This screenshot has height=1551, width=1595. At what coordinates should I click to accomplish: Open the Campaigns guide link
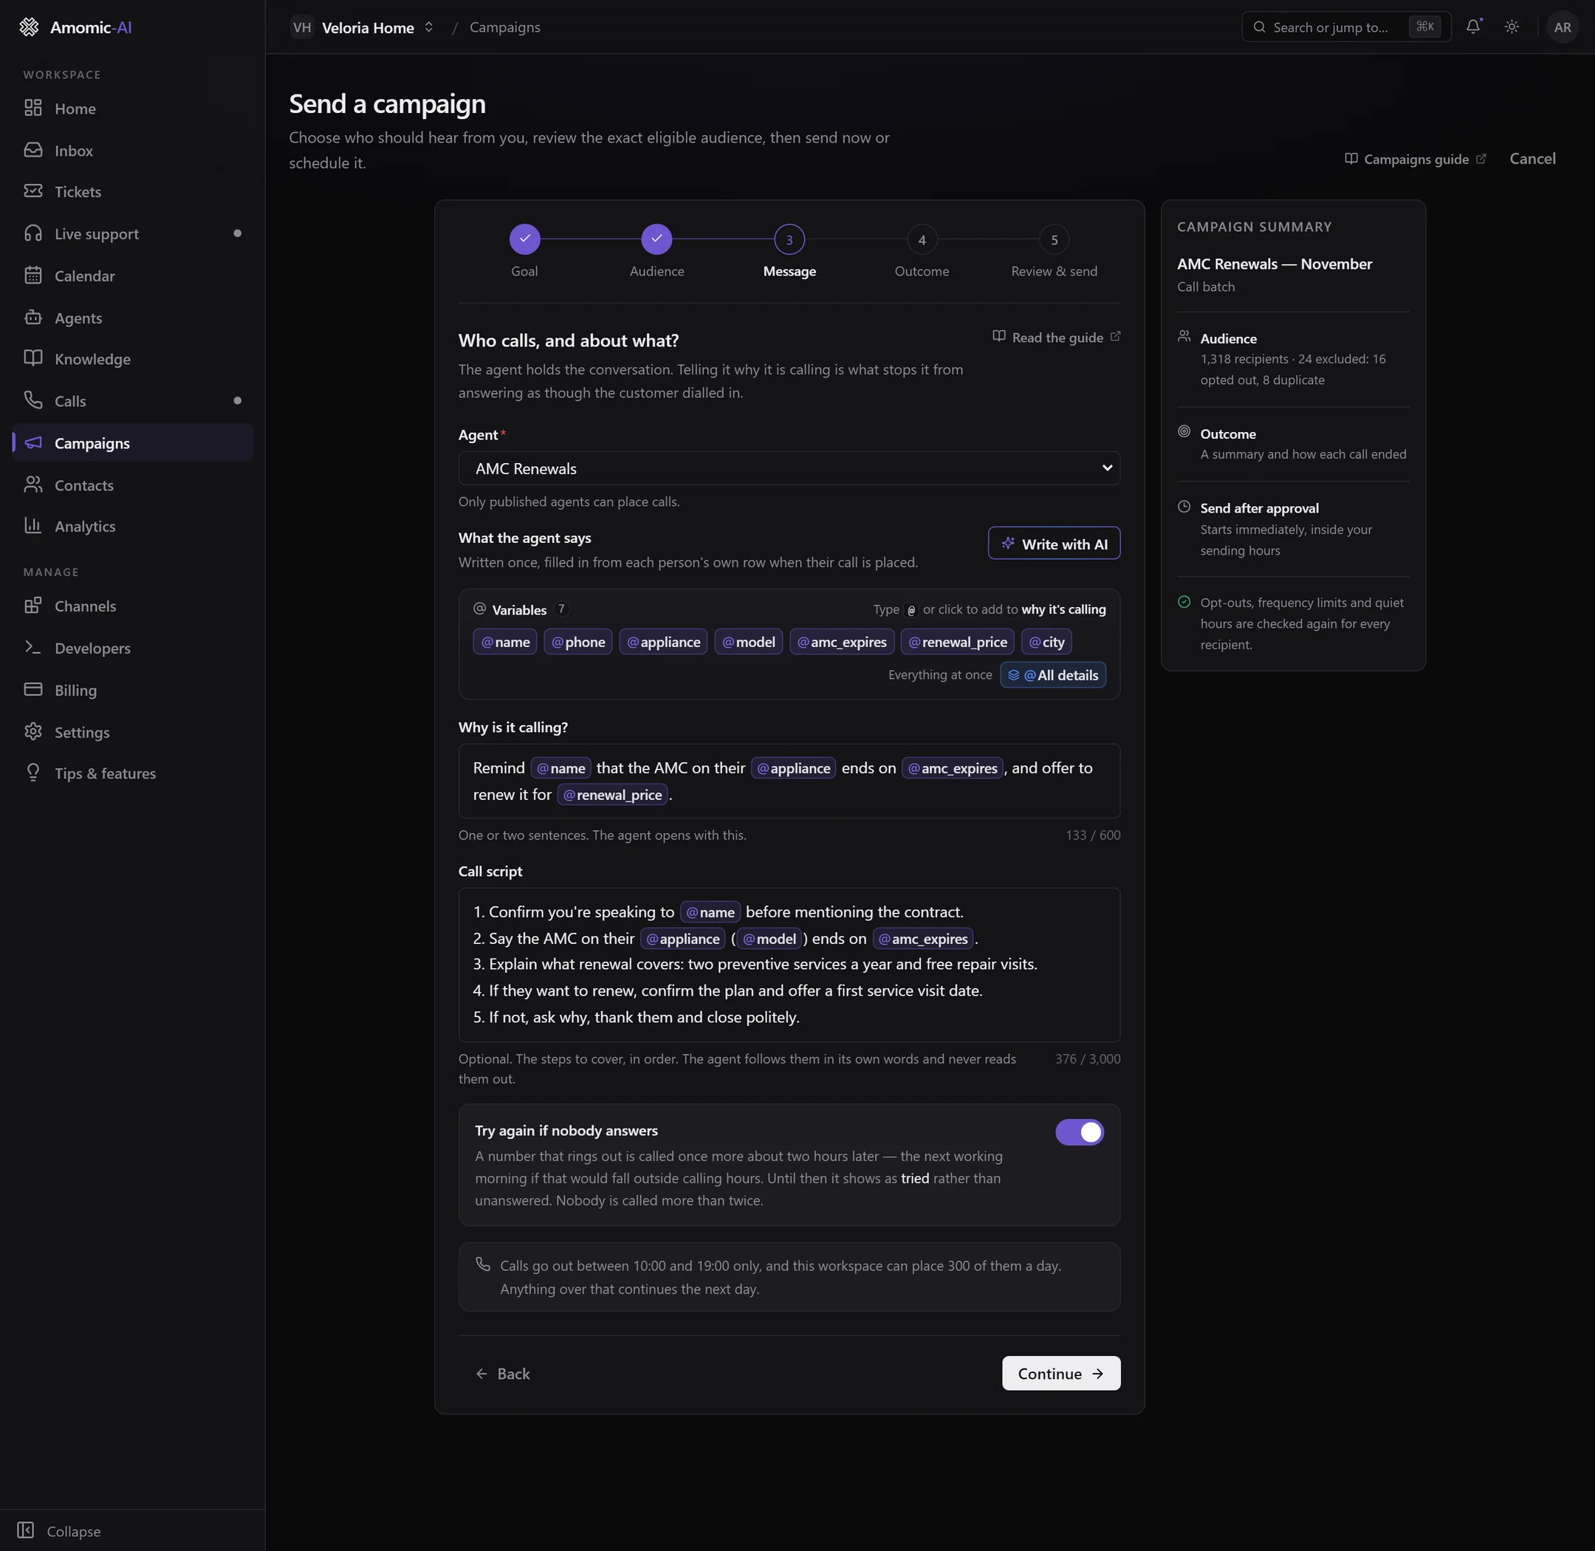(x=1415, y=159)
